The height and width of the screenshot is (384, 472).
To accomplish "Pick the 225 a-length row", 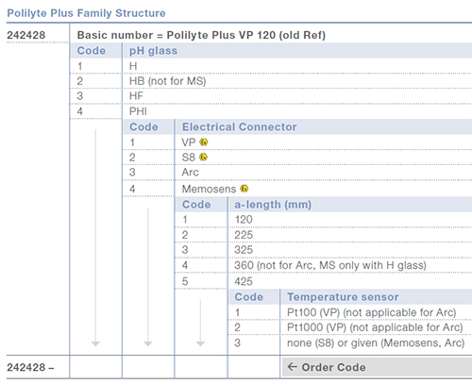I will (323, 235).
